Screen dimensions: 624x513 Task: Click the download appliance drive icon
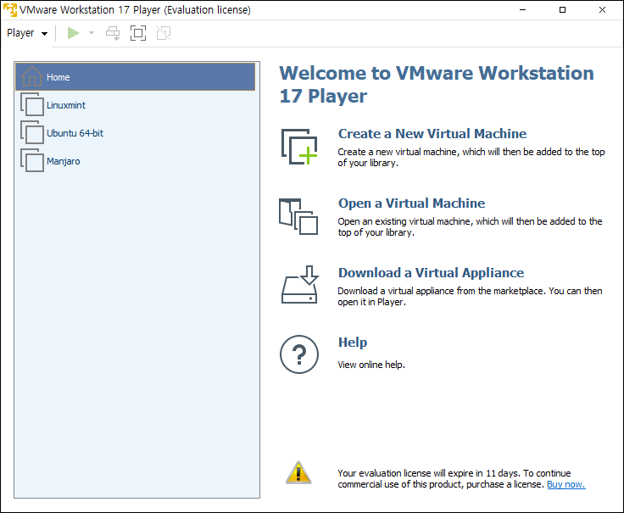tap(299, 285)
